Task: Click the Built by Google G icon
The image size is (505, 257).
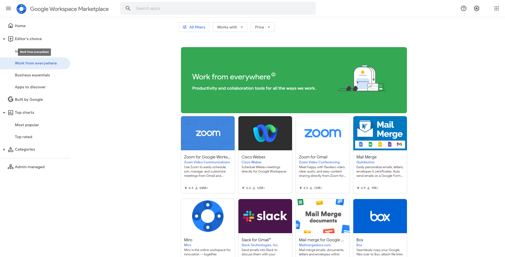Action: [x=11, y=99]
